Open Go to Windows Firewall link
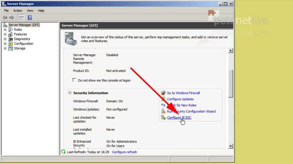 click(x=183, y=93)
